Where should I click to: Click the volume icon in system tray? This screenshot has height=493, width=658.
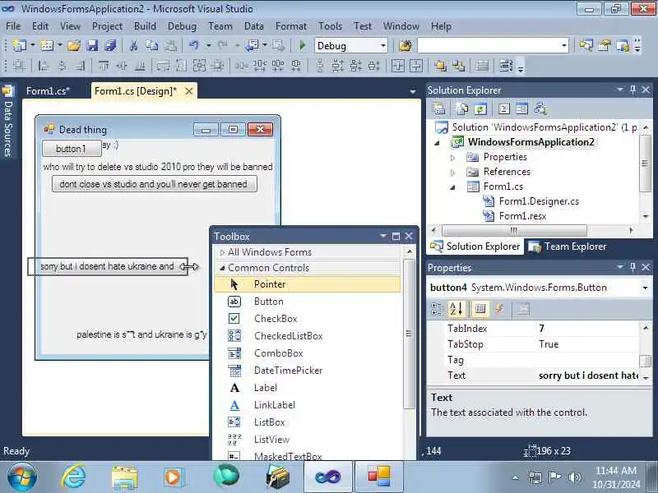click(574, 477)
